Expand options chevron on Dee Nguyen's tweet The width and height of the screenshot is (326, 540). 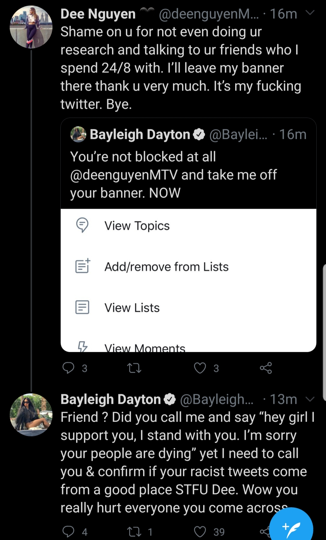pos(310,13)
